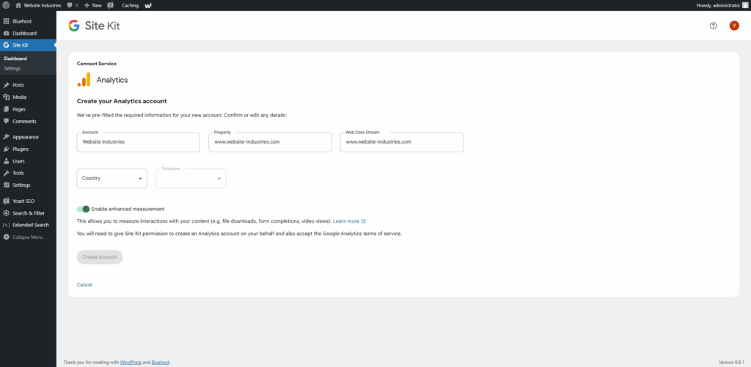Open the comments bubble in admin bar
The image size is (751, 367).
[x=72, y=5]
